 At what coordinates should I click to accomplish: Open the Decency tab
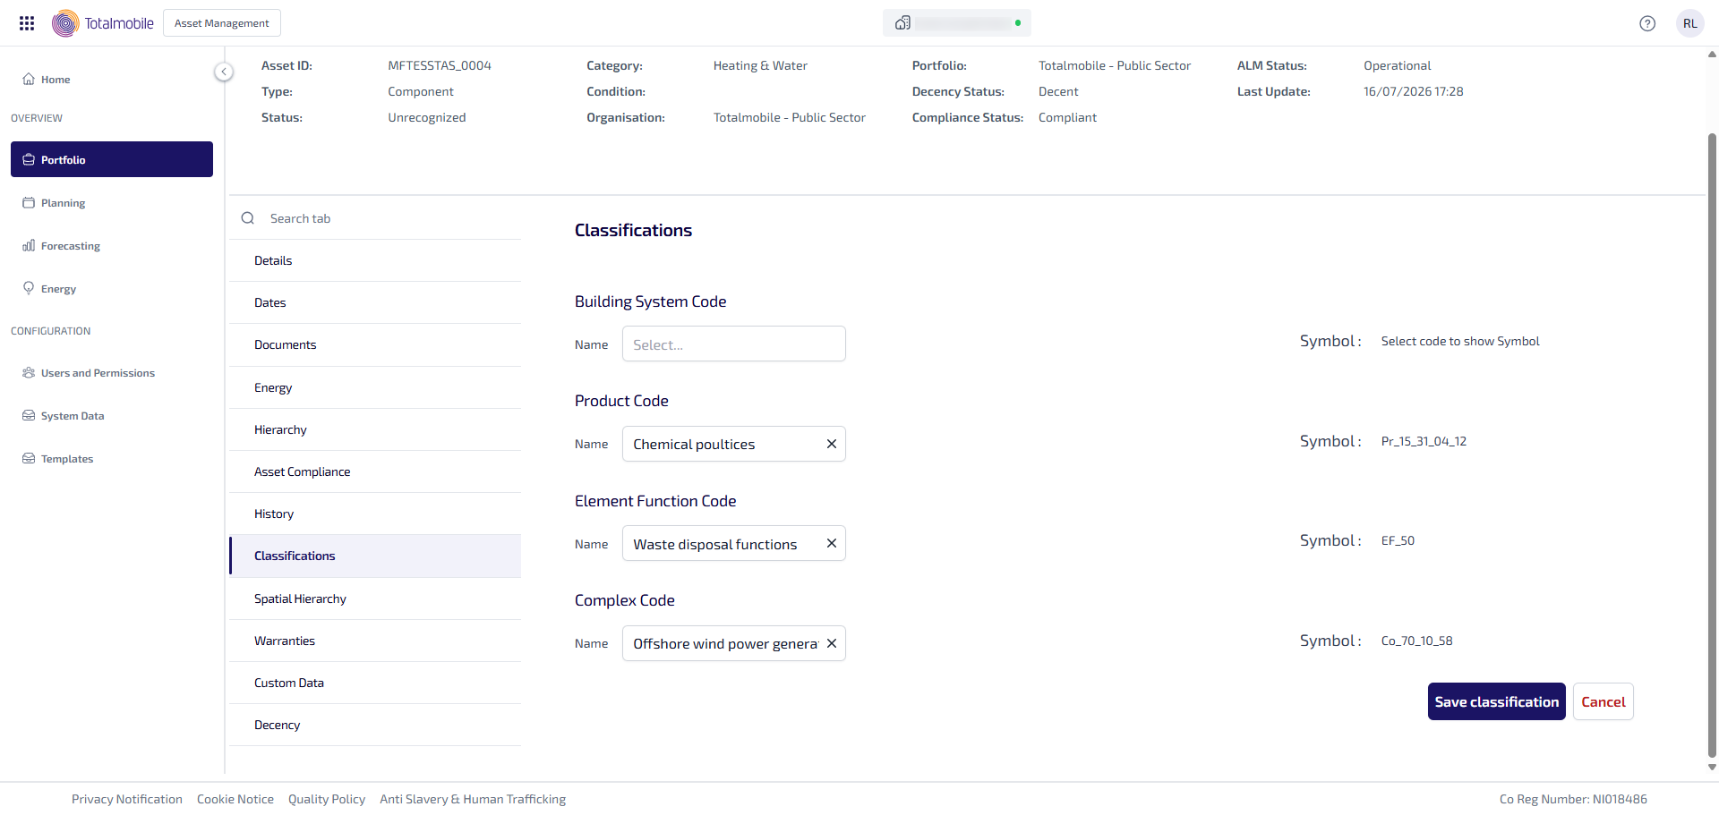[x=375, y=725]
